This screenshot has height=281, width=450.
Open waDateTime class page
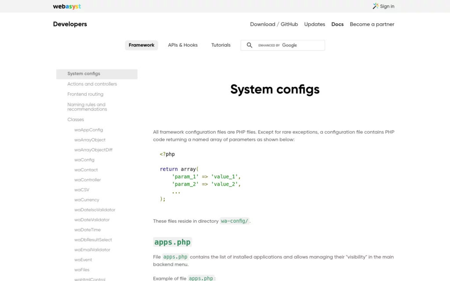click(87, 230)
